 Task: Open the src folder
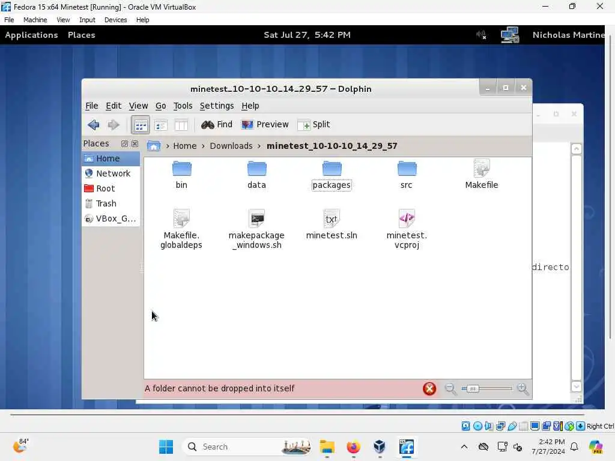coord(407,175)
